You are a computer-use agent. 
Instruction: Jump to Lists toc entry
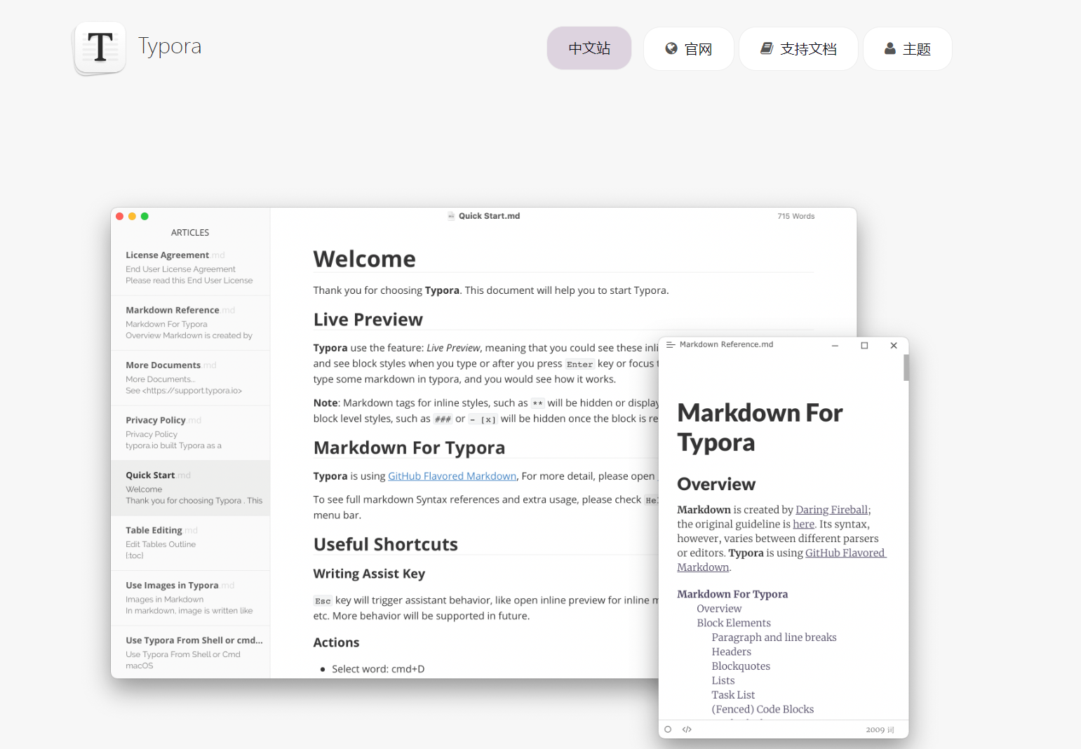723,680
